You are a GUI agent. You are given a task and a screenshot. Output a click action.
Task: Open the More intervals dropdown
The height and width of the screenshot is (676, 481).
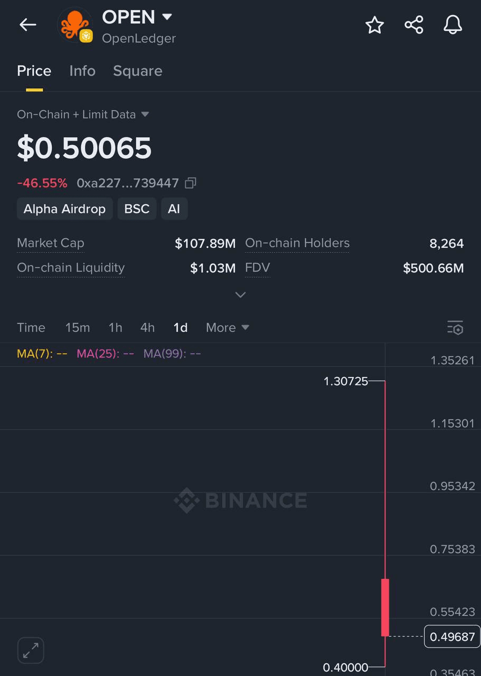point(228,327)
